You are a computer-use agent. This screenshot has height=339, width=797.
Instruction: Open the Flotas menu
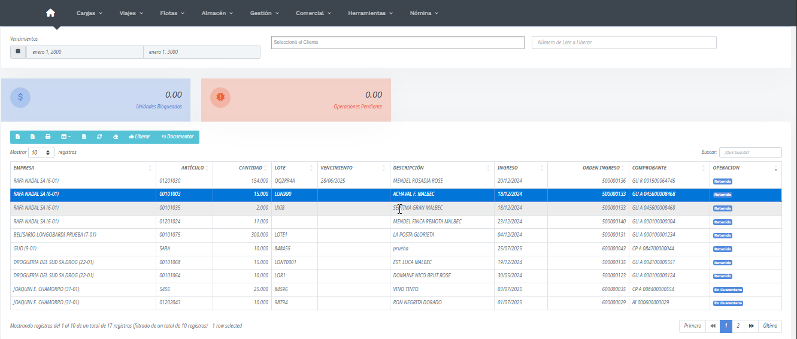click(x=172, y=13)
